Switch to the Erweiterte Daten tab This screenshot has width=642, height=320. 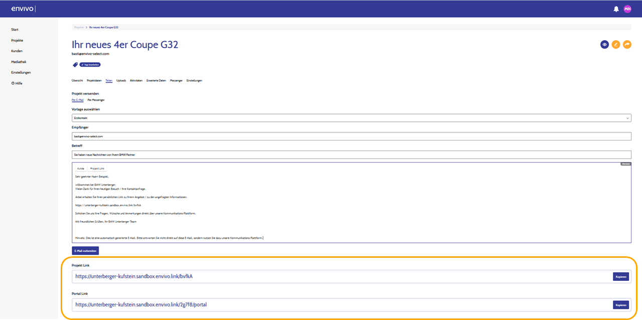tap(156, 80)
